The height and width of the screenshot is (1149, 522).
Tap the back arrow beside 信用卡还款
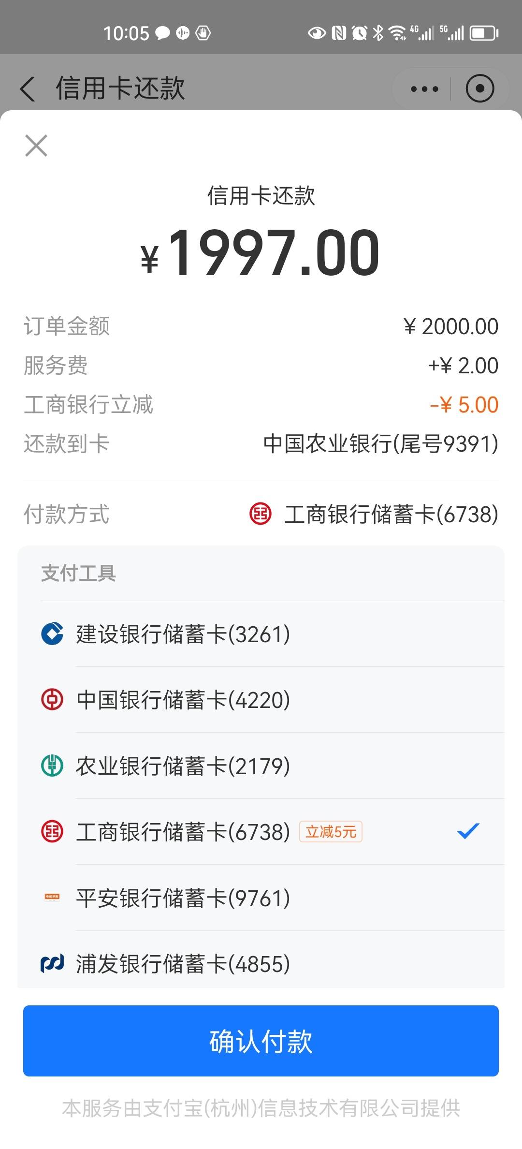click(x=28, y=89)
